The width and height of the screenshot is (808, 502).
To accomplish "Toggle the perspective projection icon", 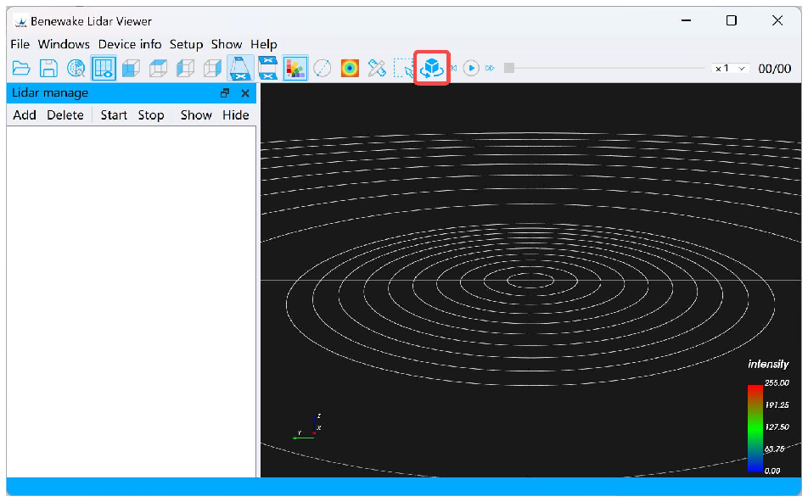I will coord(240,68).
